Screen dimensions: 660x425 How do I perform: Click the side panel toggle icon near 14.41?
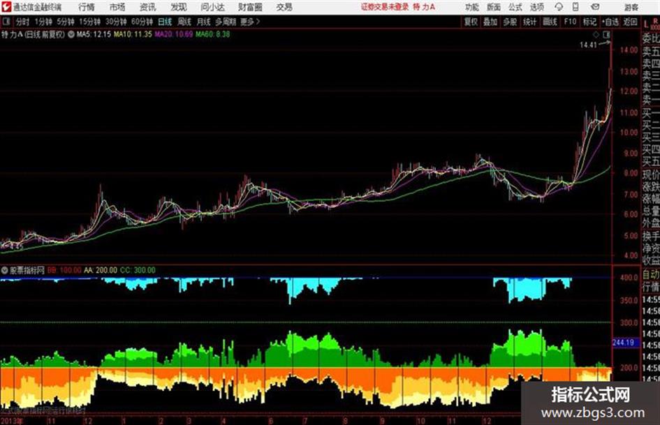606,34
